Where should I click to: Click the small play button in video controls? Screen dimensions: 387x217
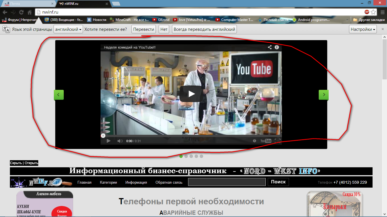(109, 141)
